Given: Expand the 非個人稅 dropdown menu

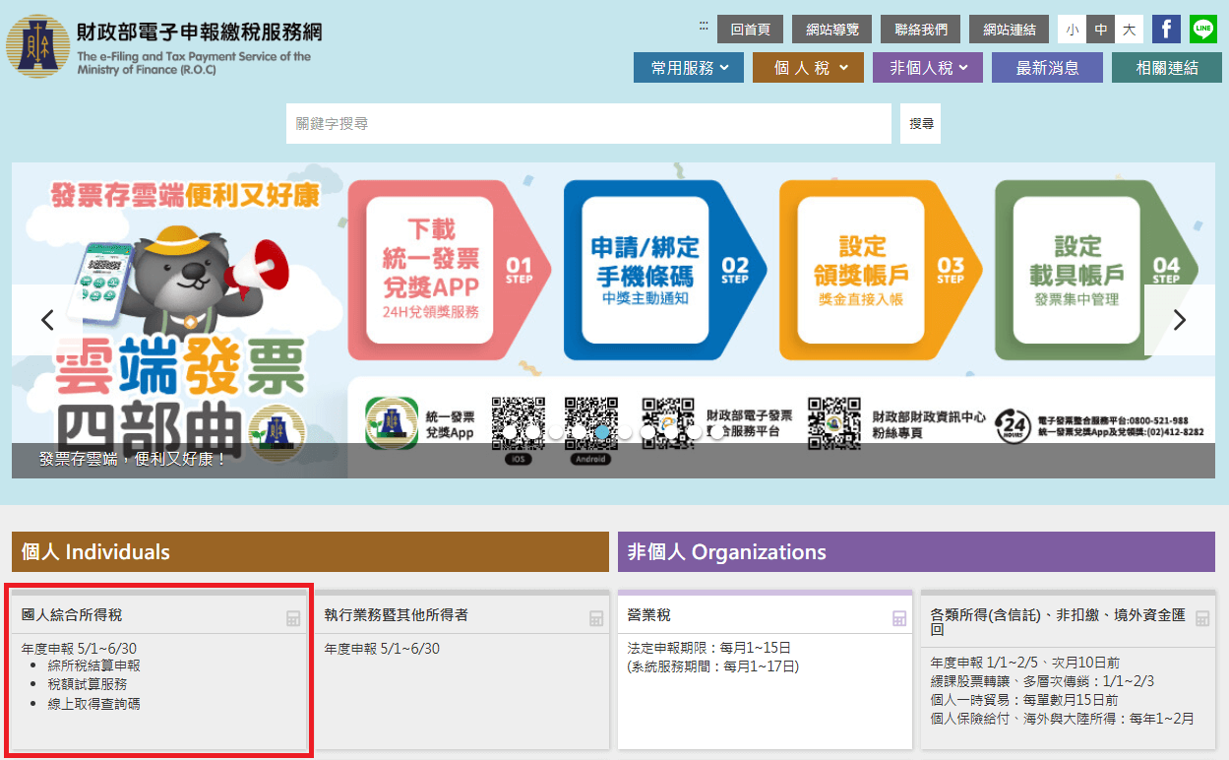Looking at the screenshot, I should pyautogui.click(x=928, y=68).
